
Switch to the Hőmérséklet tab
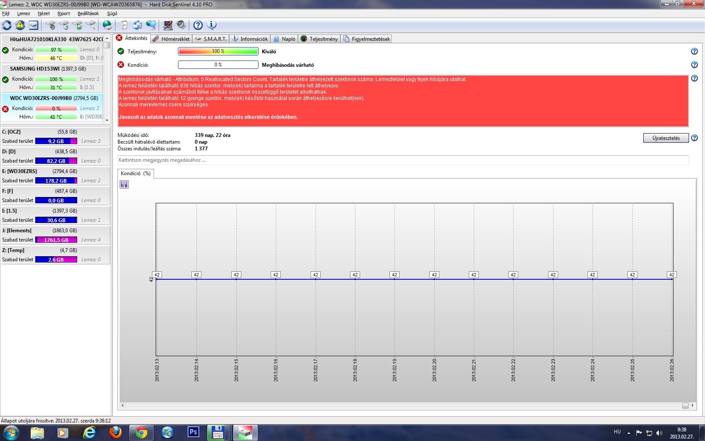coord(171,39)
